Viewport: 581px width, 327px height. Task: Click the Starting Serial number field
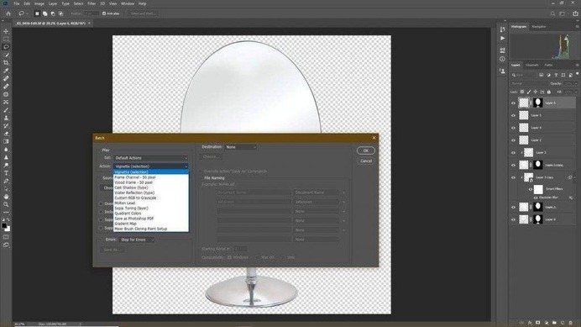click(240, 249)
